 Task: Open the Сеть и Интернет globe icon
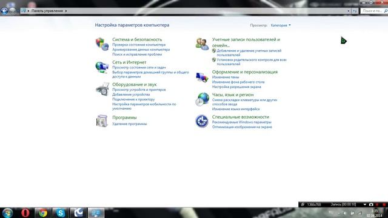[102, 67]
